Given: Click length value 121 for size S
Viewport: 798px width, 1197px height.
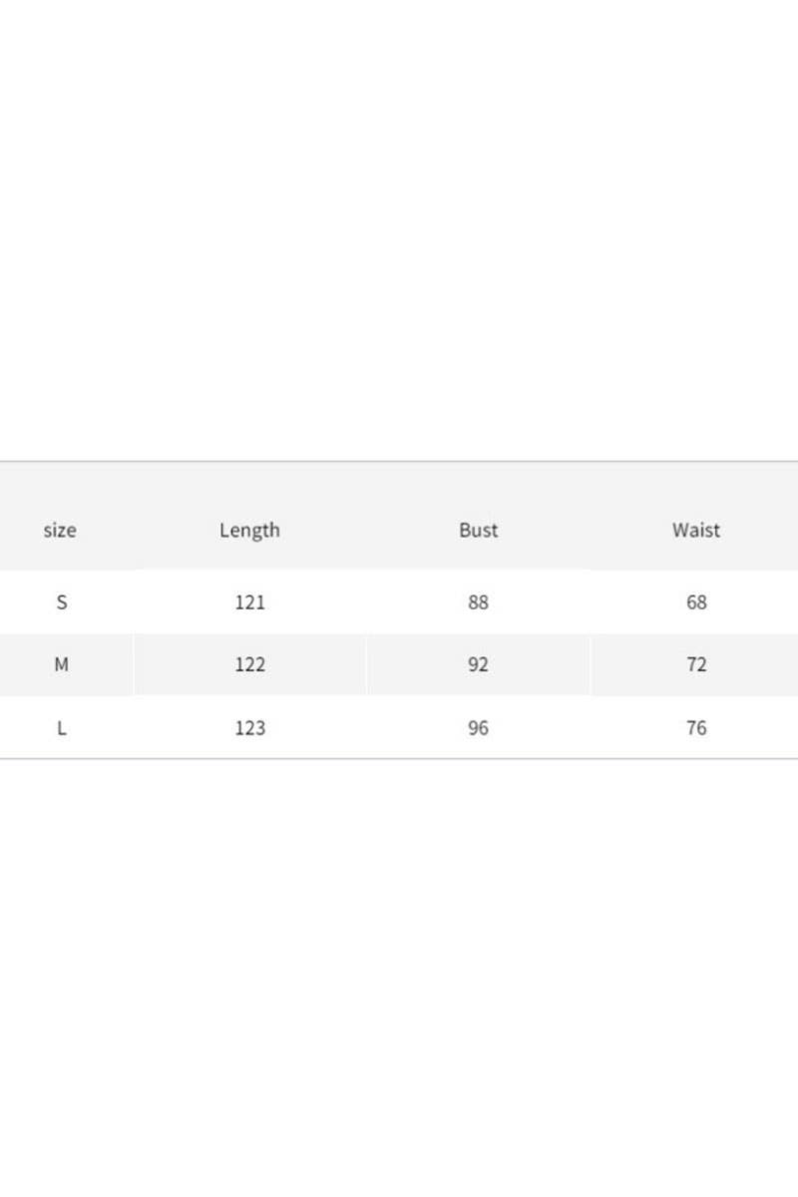Looking at the screenshot, I should [x=249, y=602].
